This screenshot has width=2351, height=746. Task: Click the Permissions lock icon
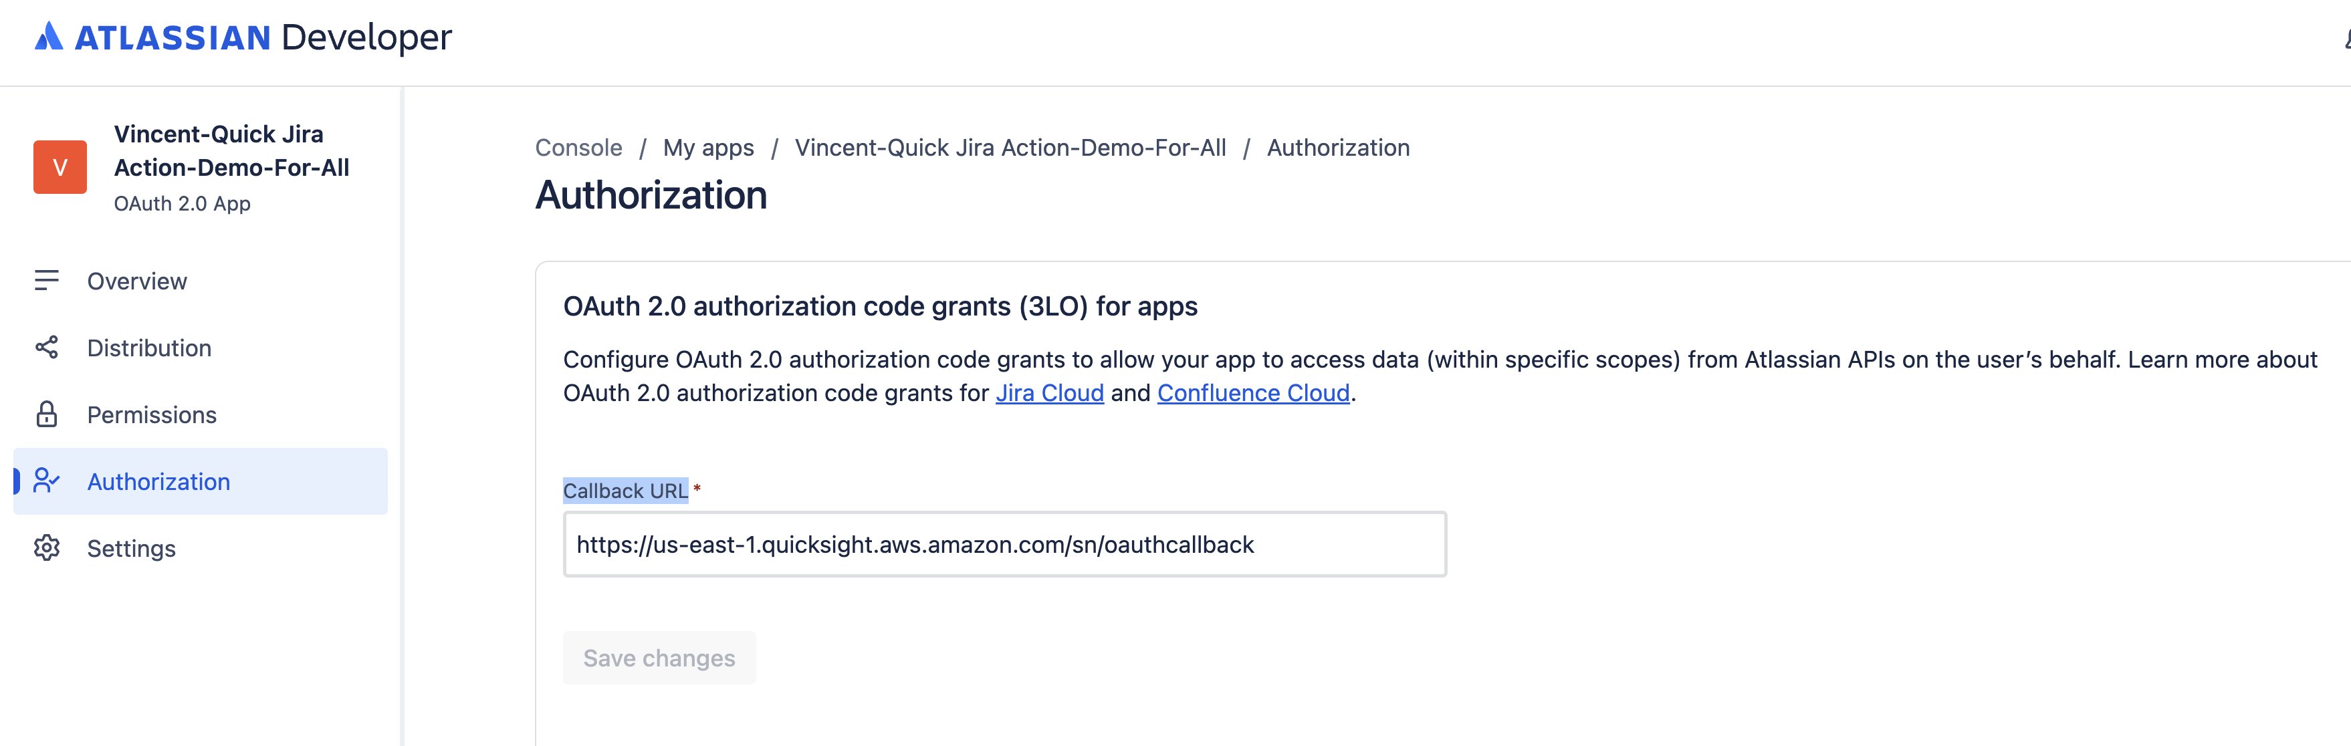click(45, 414)
